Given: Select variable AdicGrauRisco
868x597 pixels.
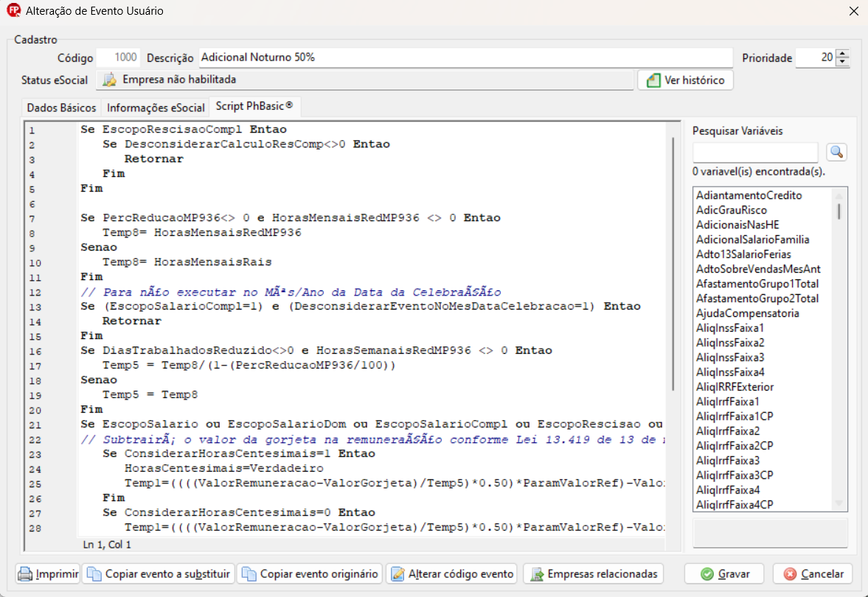Looking at the screenshot, I should (732, 210).
